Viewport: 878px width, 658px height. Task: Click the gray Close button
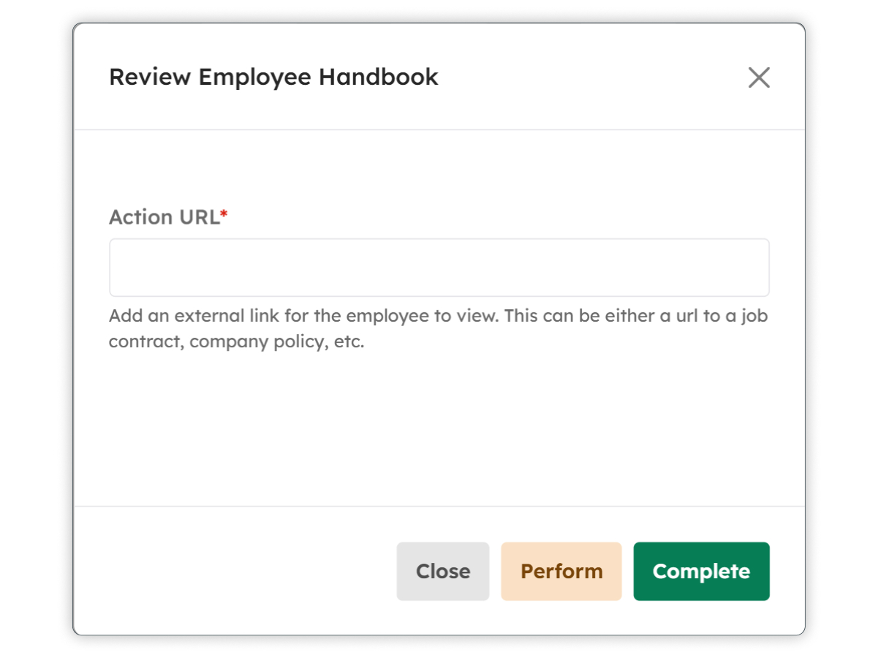click(443, 571)
